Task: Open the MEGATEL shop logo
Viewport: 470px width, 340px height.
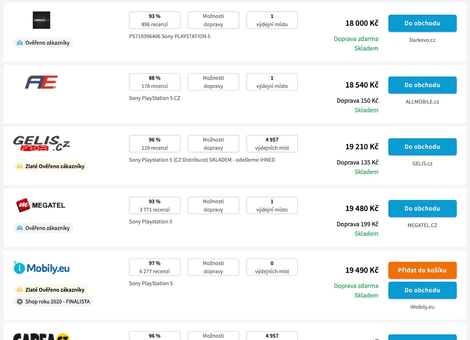Action: pyautogui.click(x=41, y=205)
